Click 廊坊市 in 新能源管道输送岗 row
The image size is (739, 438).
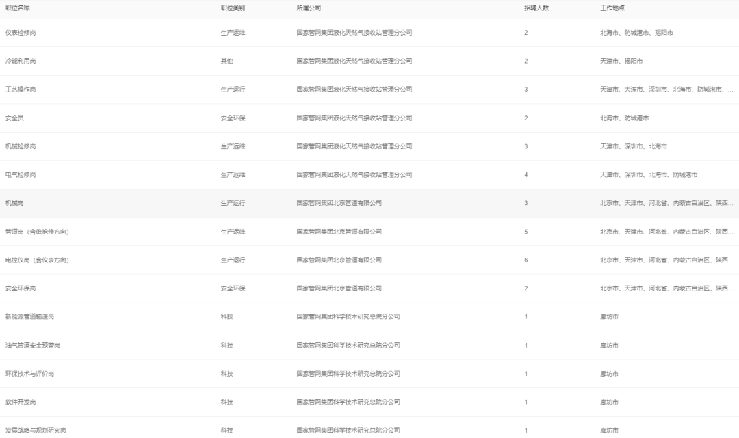click(609, 316)
